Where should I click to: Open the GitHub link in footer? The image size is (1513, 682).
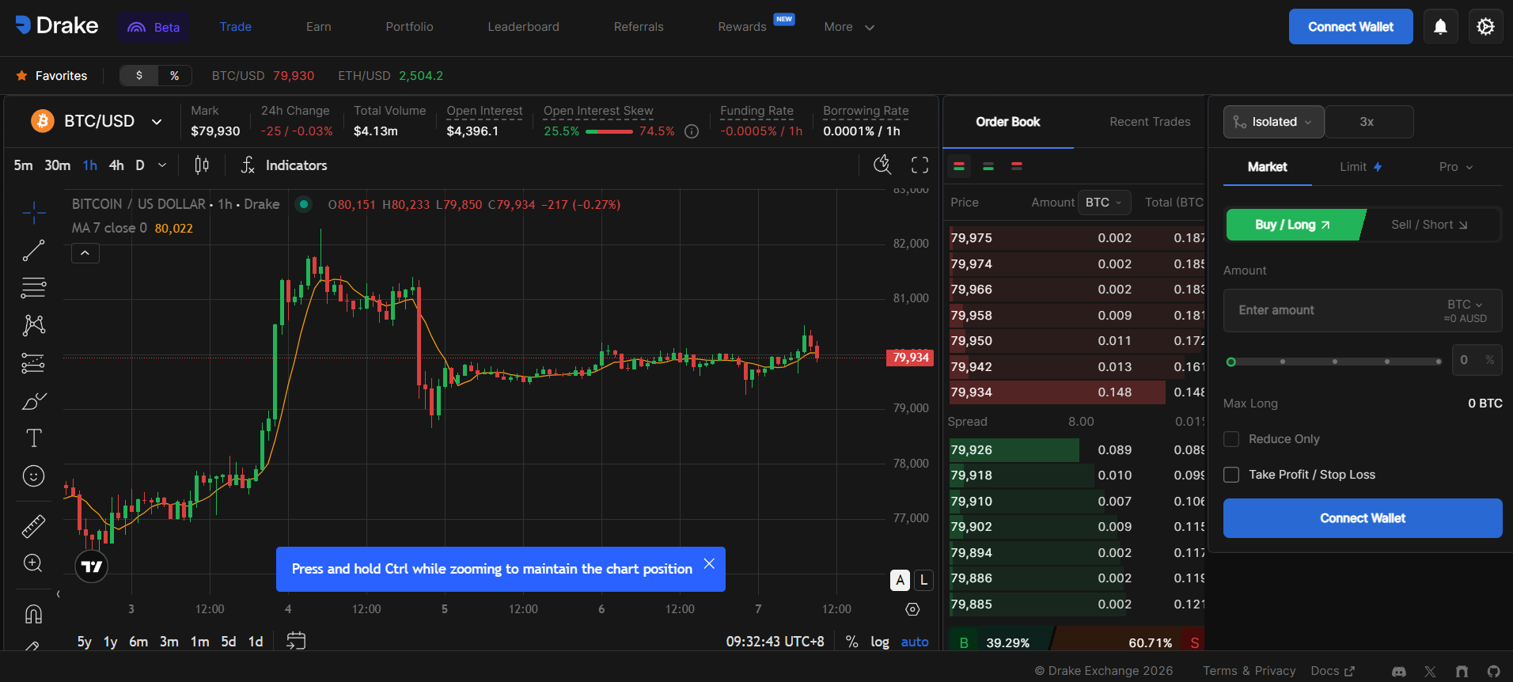coord(1493,672)
